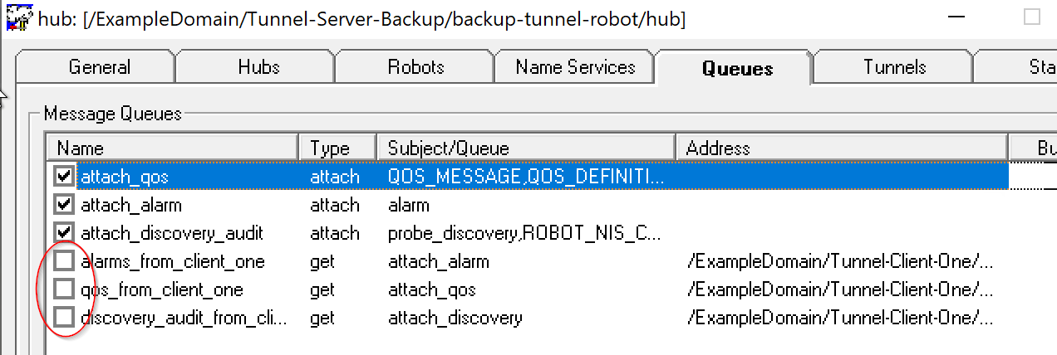This screenshot has width=1057, height=355.
Task: Click the maximize window button
Action: pyautogui.click(x=1031, y=17)
